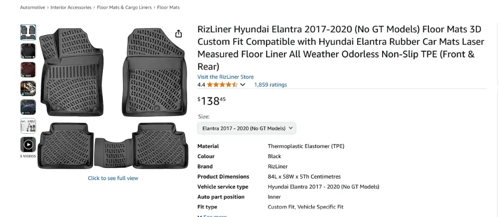View the red-stitched mat thumbnail
499x217 pixels.
pyautogui.click(x=28, y=70)
